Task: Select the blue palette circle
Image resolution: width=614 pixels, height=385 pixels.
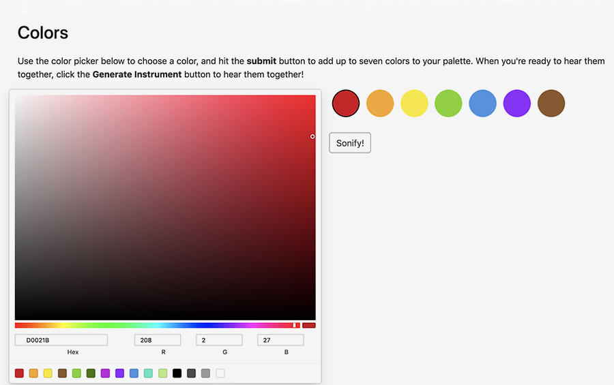Action: [482, 104]
